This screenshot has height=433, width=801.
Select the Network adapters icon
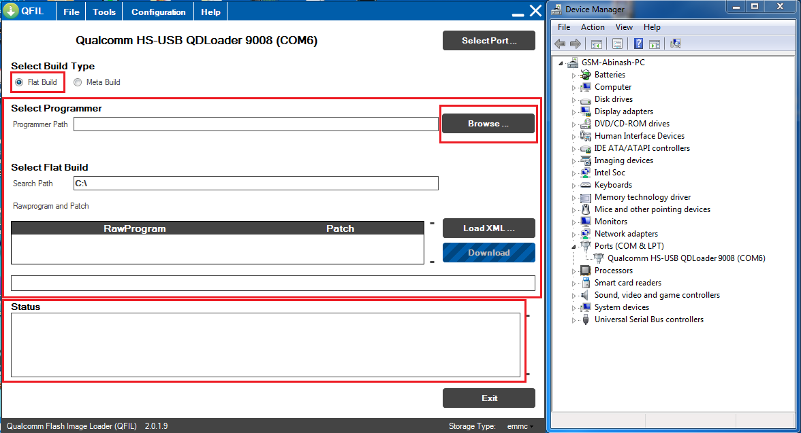(x=584, y=233)
